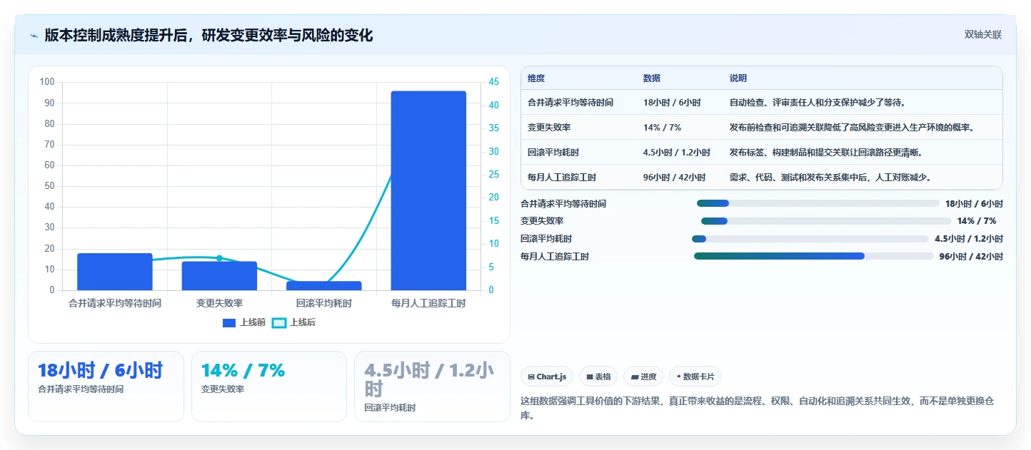Select the 进度 tag chip

pyautogui.click(x=643, y=377)
